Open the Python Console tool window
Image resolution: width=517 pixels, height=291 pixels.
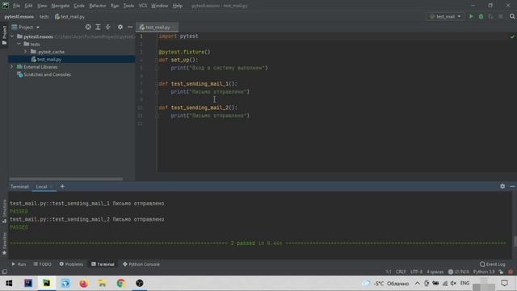click(x=141, y=264)
